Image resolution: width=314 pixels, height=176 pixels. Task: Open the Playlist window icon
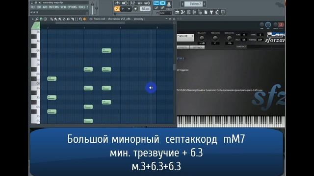(177, 12)
